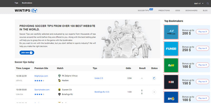Go to the ODDS nav item
Viewport: 211px width, 104px height.
(x=178, y=11)
